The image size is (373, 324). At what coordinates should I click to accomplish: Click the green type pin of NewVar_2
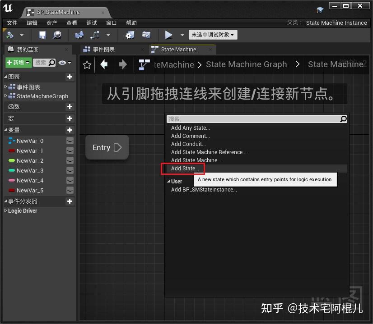click(10, 160)
